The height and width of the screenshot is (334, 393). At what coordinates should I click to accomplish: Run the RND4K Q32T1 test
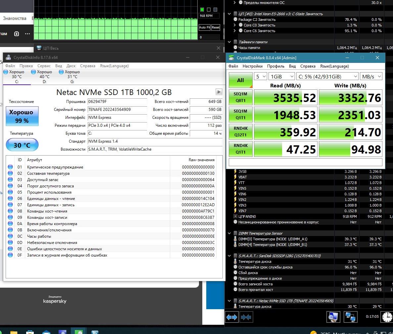pos(240,131)
